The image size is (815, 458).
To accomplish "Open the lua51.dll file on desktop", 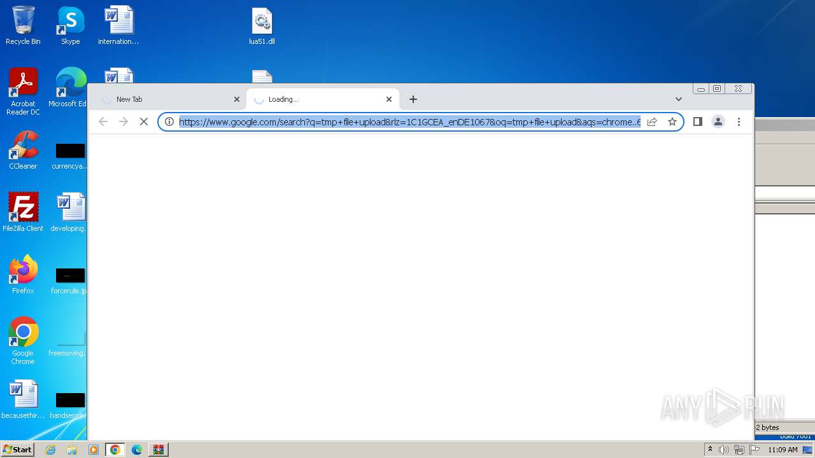I will point(262,26).
